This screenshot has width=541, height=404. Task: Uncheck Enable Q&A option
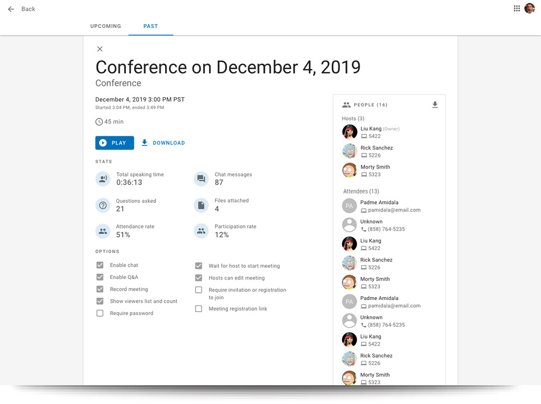point(100,277)
